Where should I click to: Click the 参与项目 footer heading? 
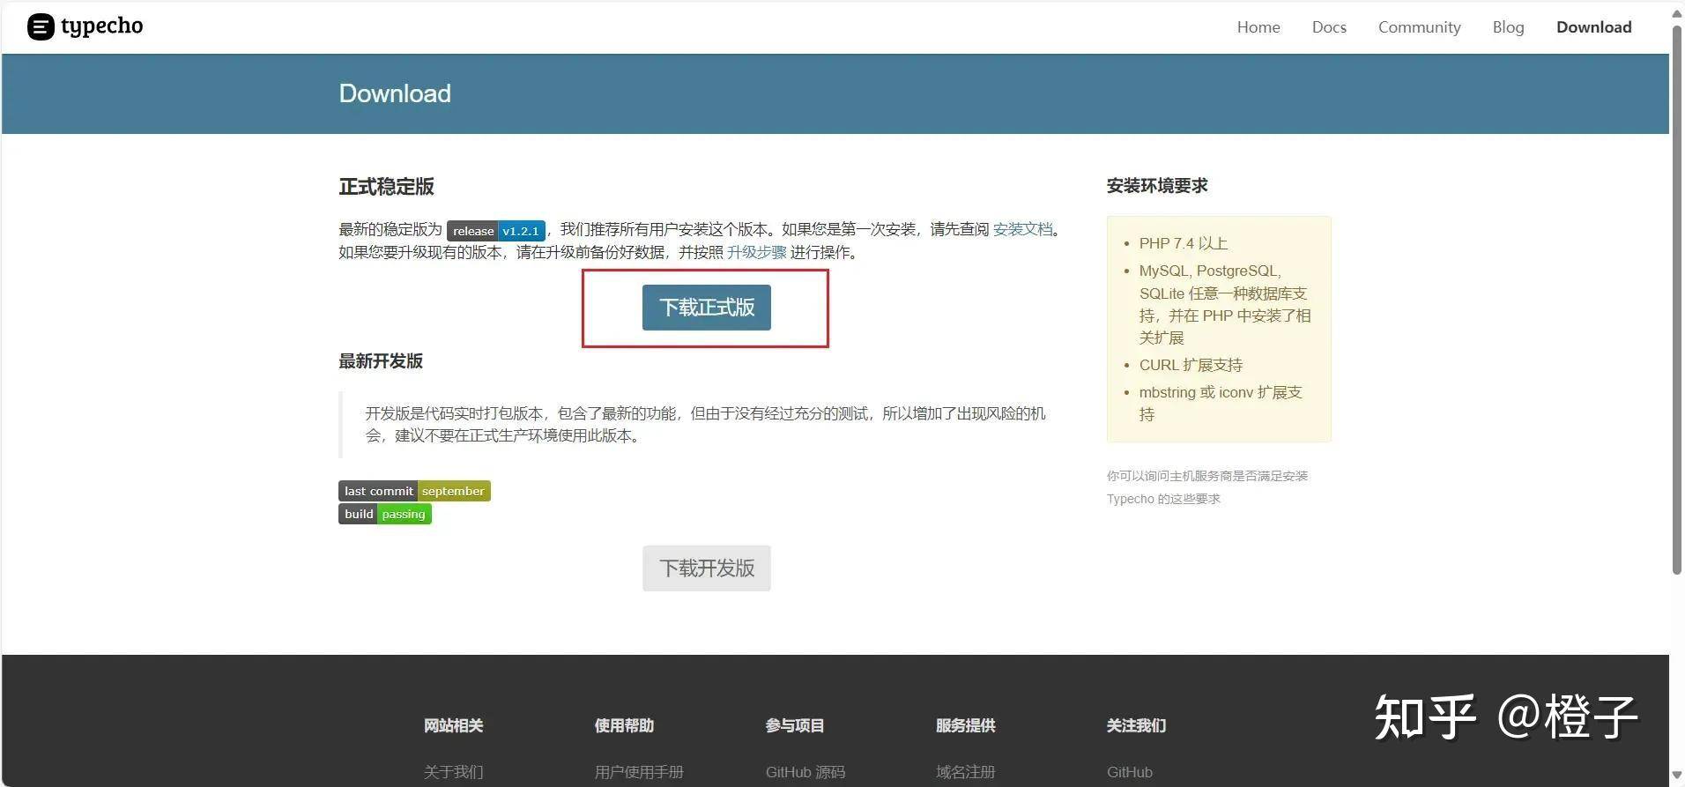coord(795,725)
